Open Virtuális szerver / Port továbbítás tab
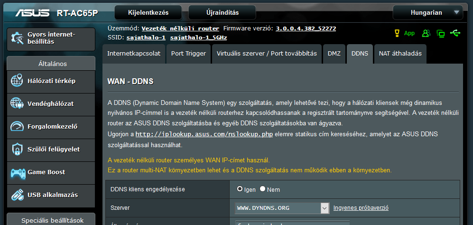Image resolution: width=473 pixels, height=225 pixels. click(x=267, y=54)
